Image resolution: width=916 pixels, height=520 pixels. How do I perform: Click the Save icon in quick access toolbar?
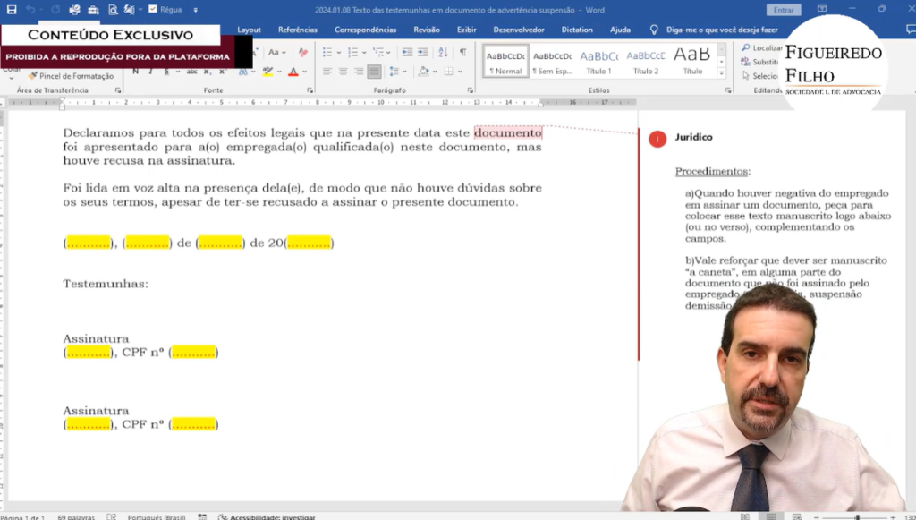[x=12, y=10]
